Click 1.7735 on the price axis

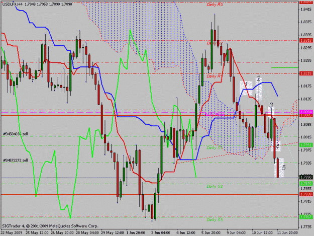306,227
